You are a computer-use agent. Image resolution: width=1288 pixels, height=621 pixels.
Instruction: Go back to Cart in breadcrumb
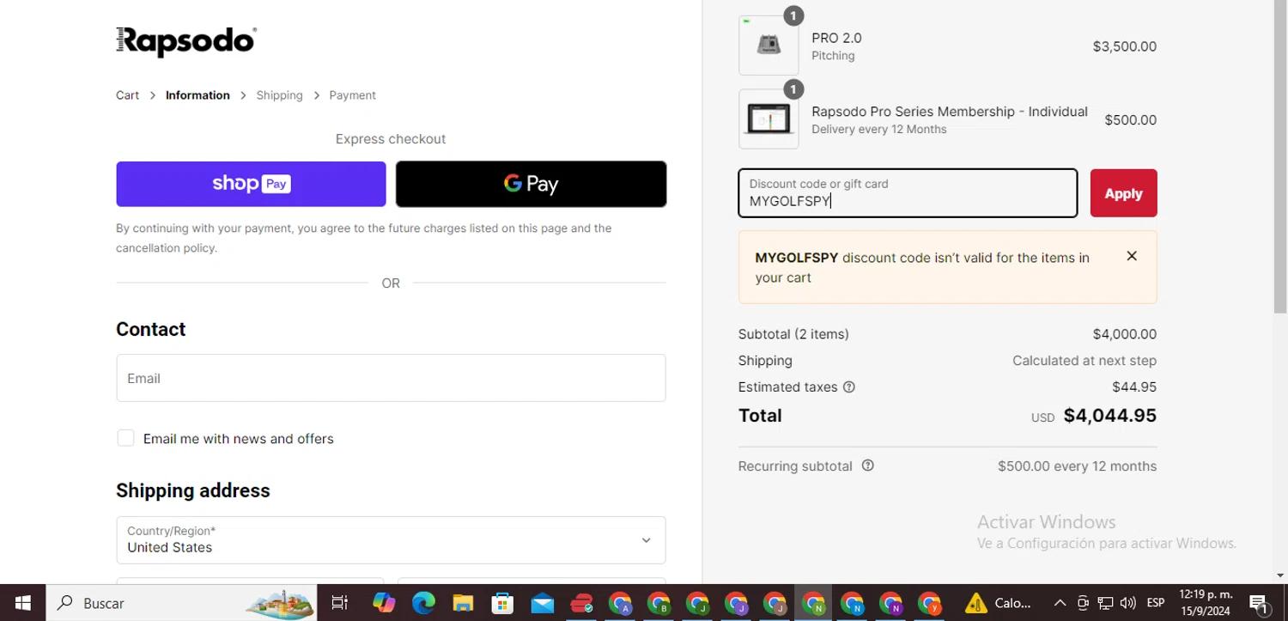[127, 95]
